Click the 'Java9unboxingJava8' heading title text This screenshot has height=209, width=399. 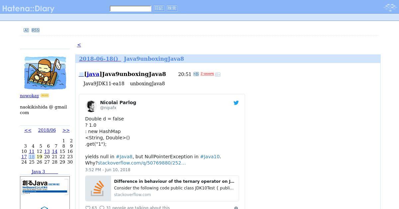[x=154, y=59]
